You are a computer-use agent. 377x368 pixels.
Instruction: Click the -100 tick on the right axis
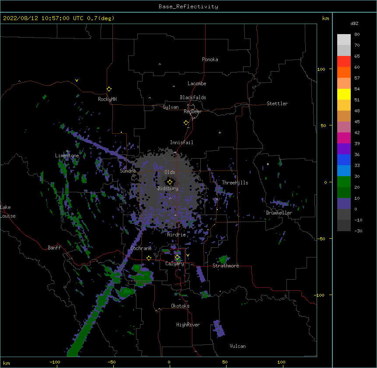320,295
